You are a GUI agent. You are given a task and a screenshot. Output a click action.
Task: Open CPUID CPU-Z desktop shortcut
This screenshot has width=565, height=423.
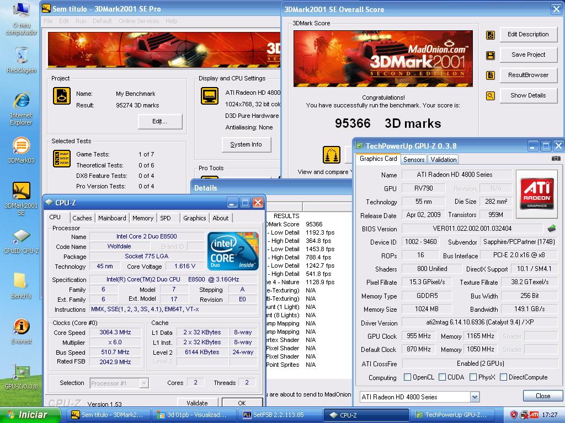point(22,241)
